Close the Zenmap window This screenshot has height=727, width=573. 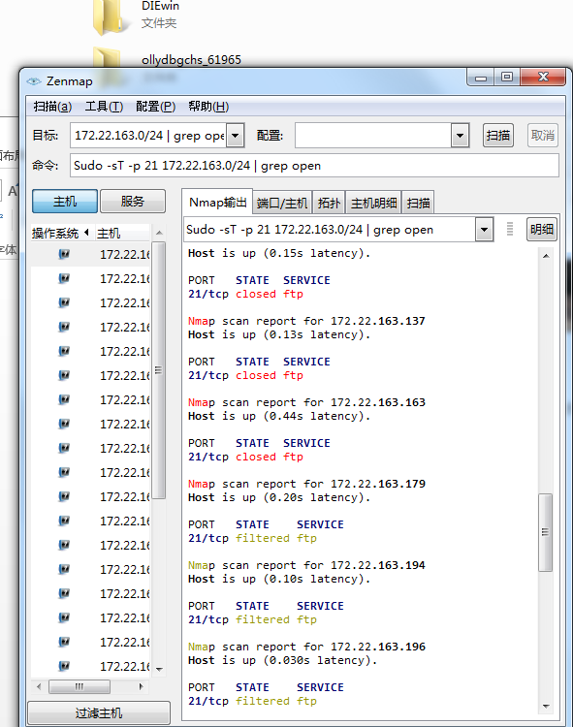543,77
